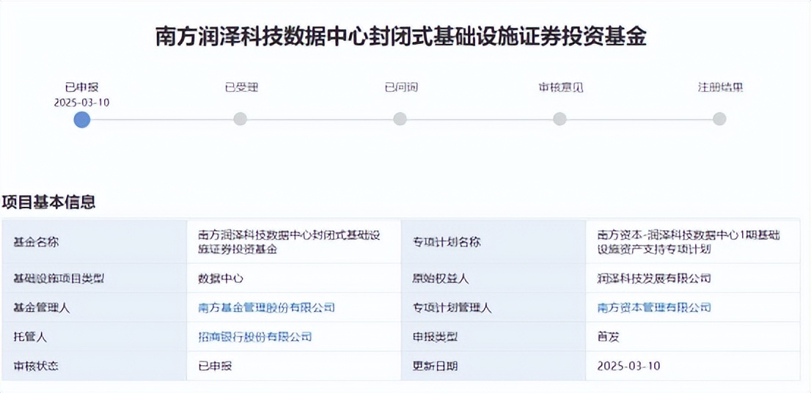Image resolution: width=811 pixels, height=393 pixels.
Task: Click the 已问询 step label
Action: coord(401,87)
